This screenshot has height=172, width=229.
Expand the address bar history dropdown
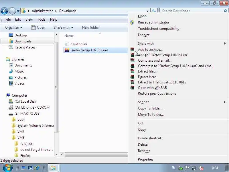pyautogui.click(x=147, y=11)
